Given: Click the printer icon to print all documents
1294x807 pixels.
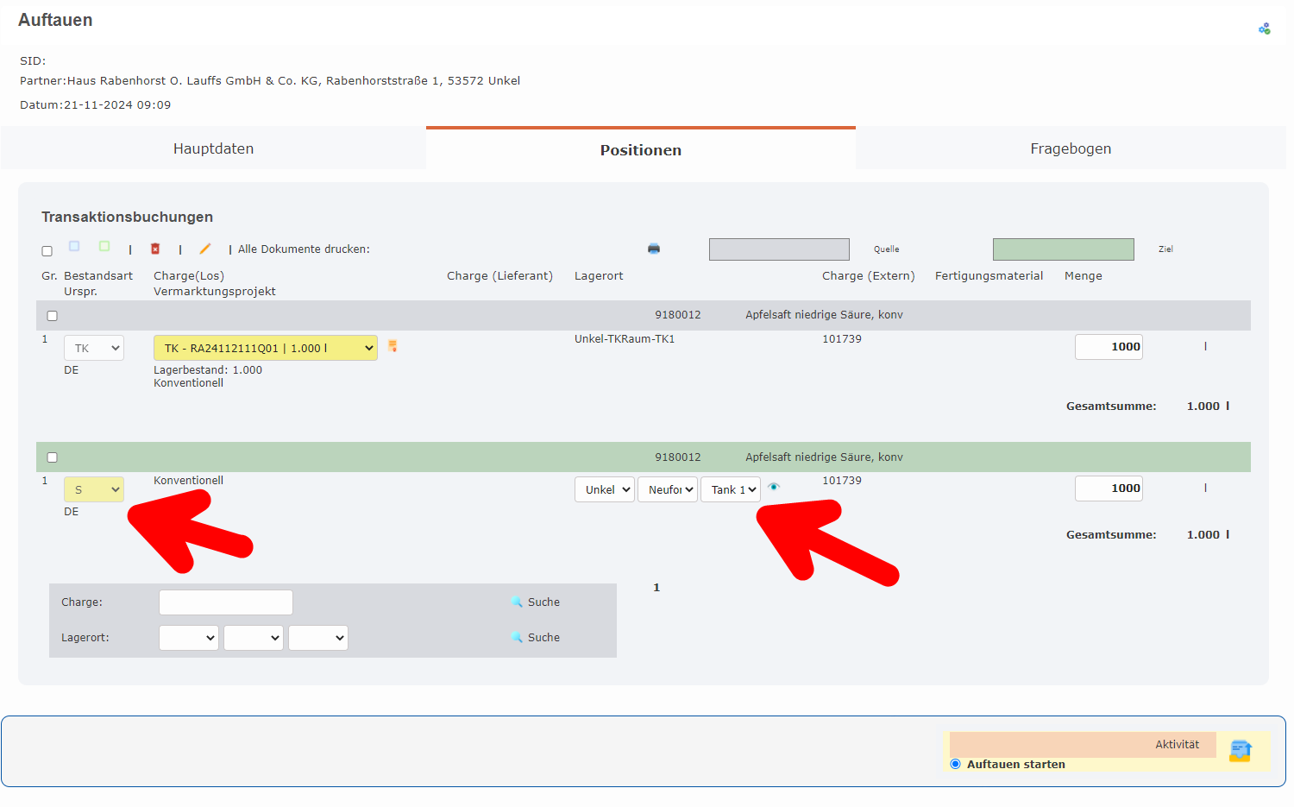Looking at the screenshot, I should coord(653,248).
